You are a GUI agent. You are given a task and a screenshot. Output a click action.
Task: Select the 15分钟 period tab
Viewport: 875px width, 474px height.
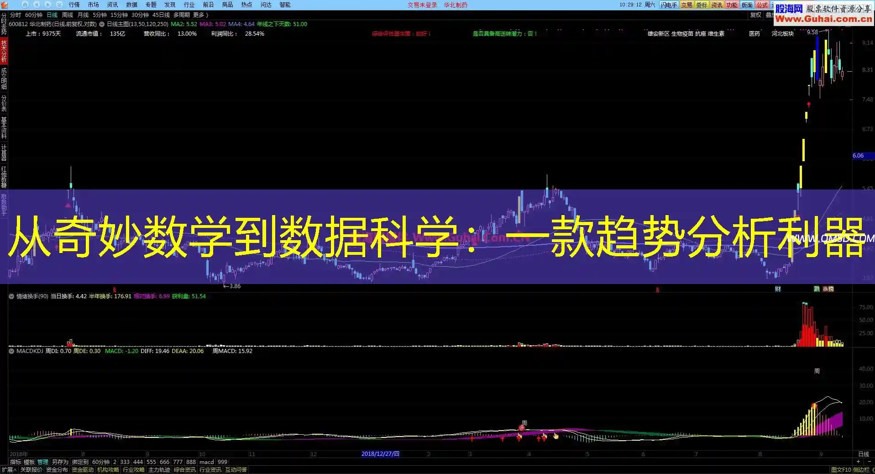(119, 15)
